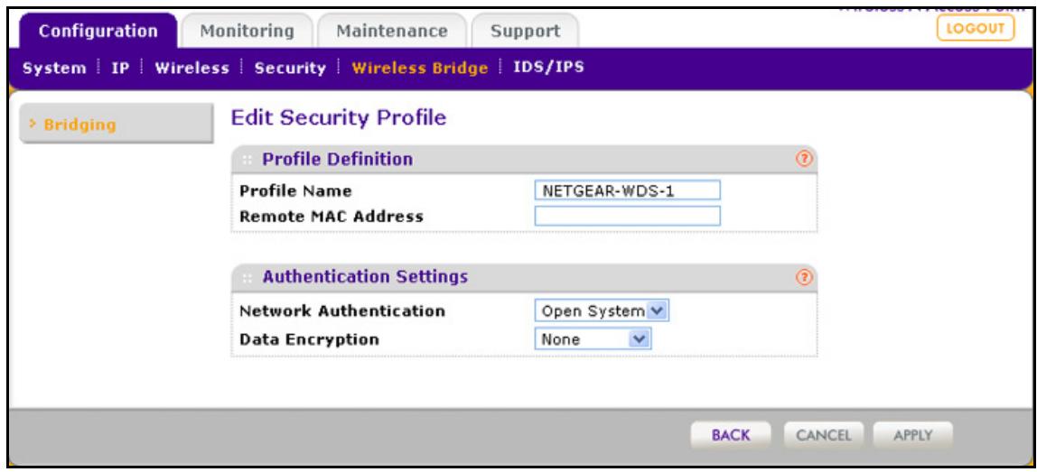
Task: Focus the Remote MAC Address field
Action: [x=627, y=216]
